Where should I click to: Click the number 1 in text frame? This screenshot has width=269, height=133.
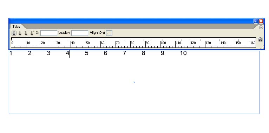11,53
